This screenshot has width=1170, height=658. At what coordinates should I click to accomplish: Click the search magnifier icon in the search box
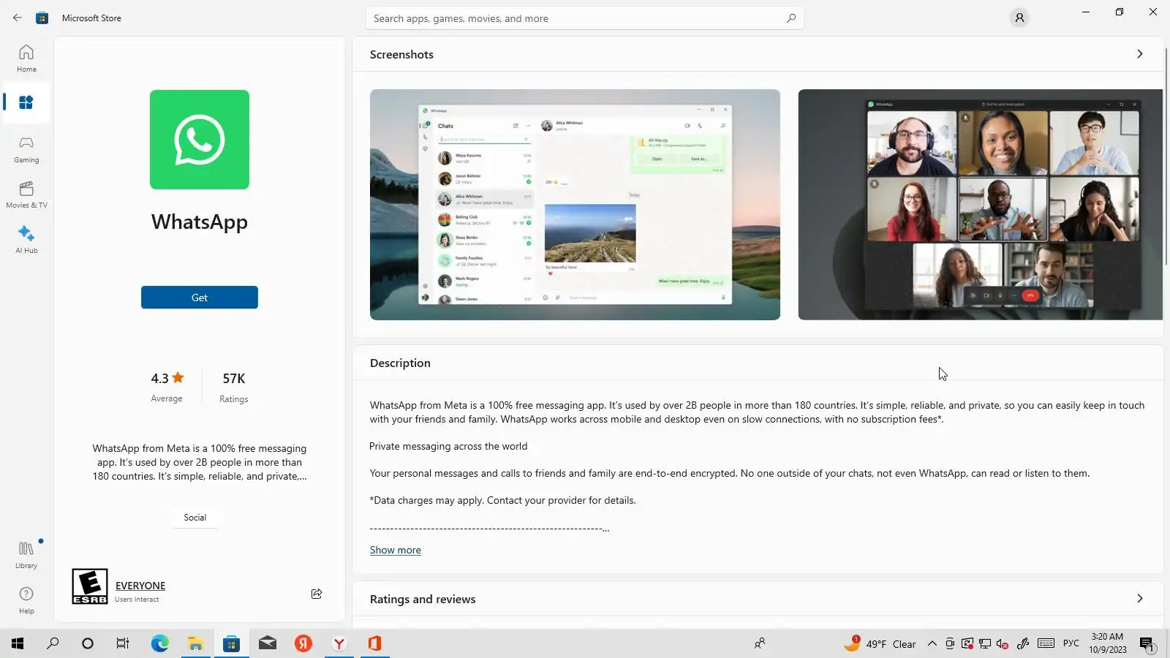tap(791, 18)
